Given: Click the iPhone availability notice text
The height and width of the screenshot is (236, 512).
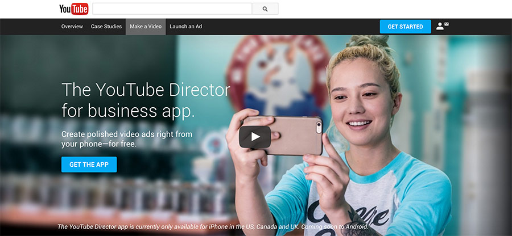Looking at the screenshot, I should tap(213, 226).
